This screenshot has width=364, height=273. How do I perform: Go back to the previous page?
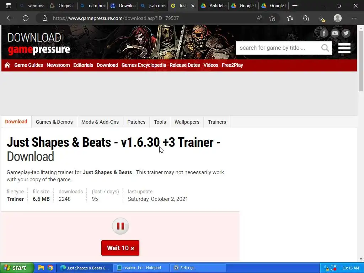click(10, 18)
